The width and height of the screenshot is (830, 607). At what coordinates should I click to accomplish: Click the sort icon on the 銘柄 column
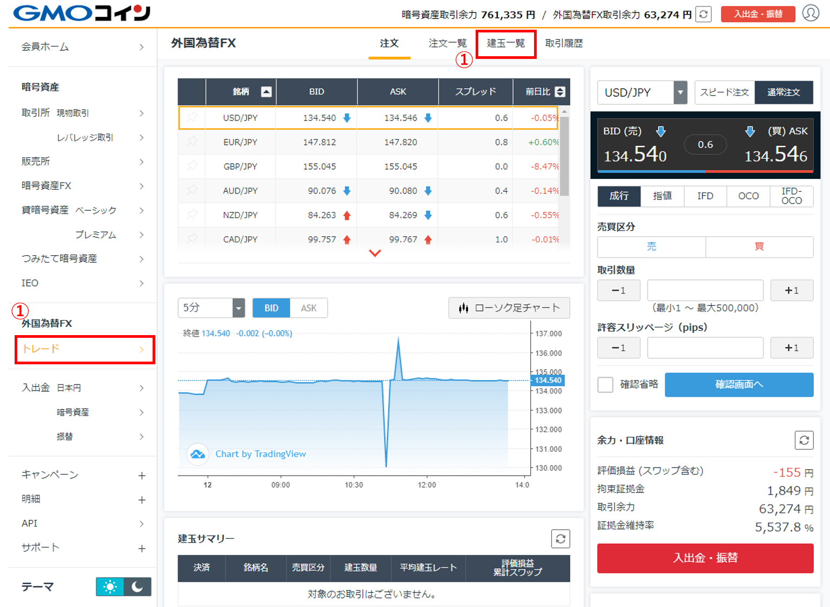click(265, 91)
